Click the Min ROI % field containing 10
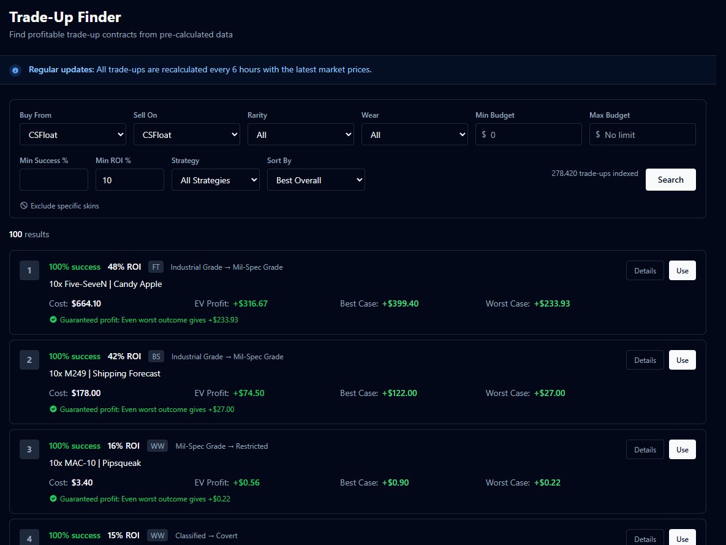 pyautogui.click(x=130, y=180)
